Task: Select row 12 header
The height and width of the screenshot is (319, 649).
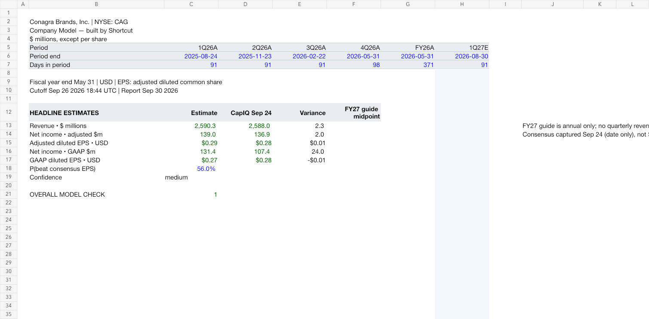Action: pos(9,112)
